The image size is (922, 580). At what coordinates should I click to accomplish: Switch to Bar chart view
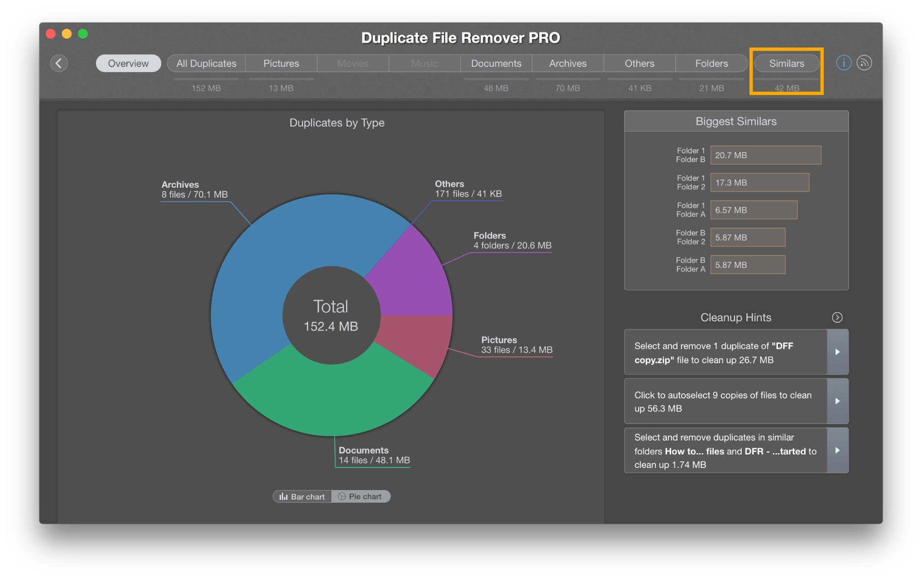[x=302, y=496]
